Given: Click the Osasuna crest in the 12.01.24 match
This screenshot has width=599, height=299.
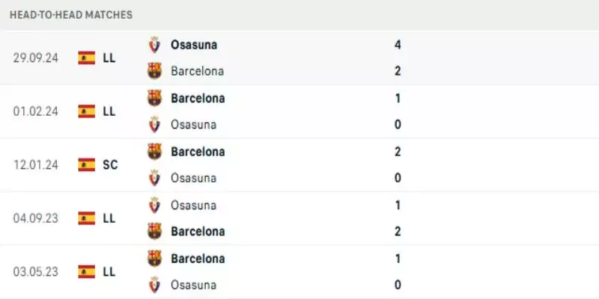Looking at the screenshot, I should pos(155,178).
